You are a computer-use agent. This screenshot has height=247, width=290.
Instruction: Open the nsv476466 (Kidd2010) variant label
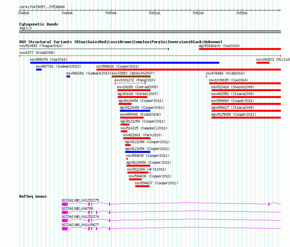coord(225,73)
